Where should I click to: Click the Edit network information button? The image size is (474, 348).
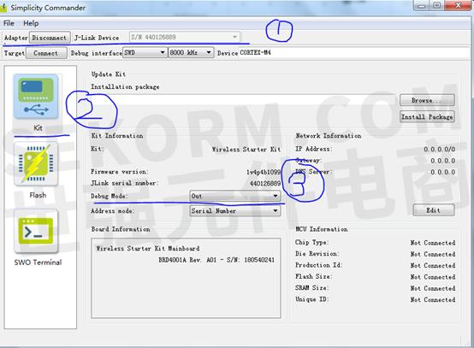434,210
